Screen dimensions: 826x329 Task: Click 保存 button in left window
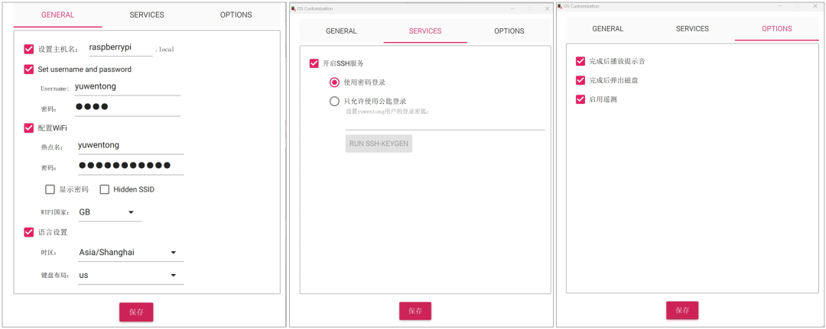[x=136, y=311]
